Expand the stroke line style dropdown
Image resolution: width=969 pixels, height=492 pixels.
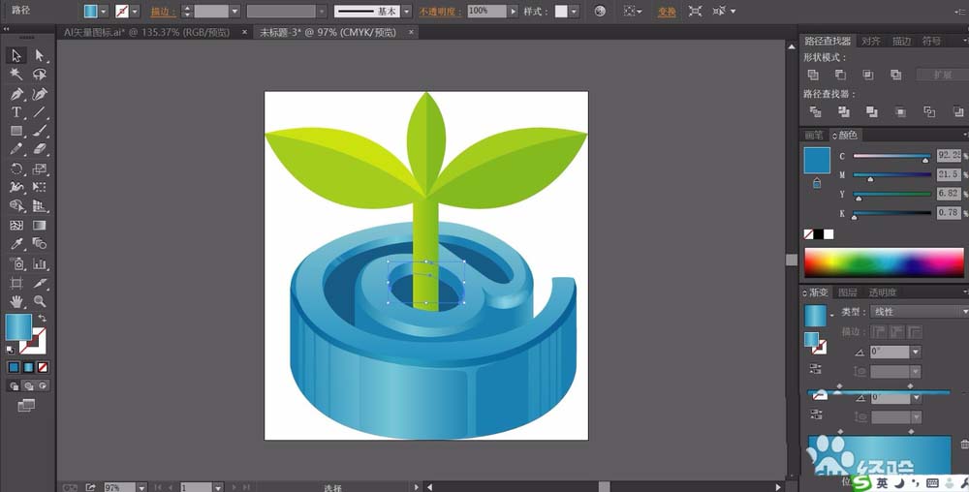tap(408, 12)
